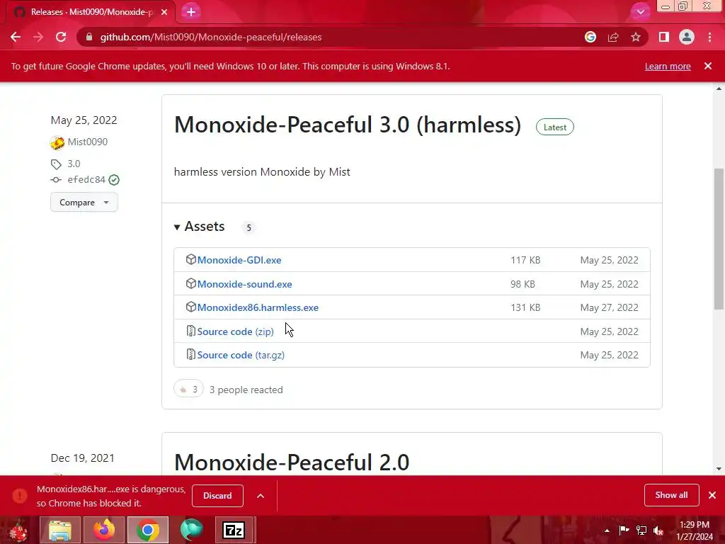
Task: Click the Latest release badge
Action: [x=555, y=127]
